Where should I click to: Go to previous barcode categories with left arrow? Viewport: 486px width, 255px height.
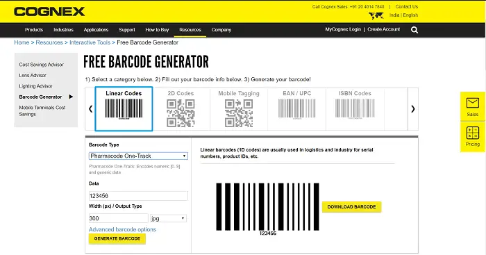point(90,109)
